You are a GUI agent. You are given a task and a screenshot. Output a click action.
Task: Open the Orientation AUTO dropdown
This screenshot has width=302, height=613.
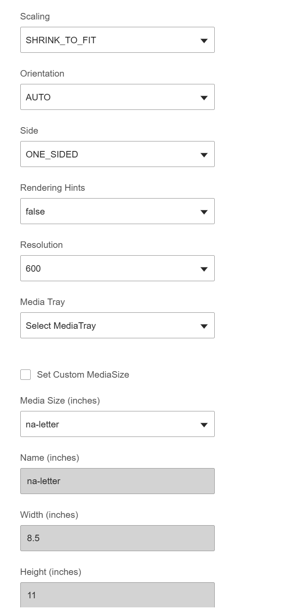coord(108,97)
